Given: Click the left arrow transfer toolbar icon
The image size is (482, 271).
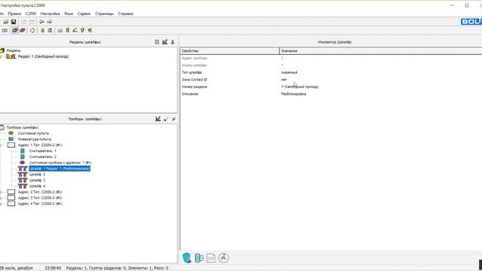Looking at the screenshot, I should pyautogui.click(x=41, y=22).
